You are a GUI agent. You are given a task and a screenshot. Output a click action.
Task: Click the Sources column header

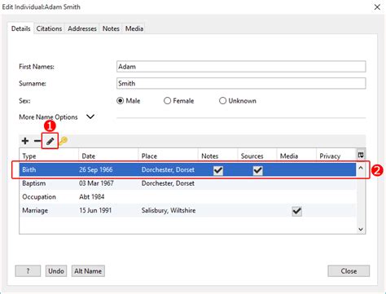pyautogui.click(x=257, y=156)
